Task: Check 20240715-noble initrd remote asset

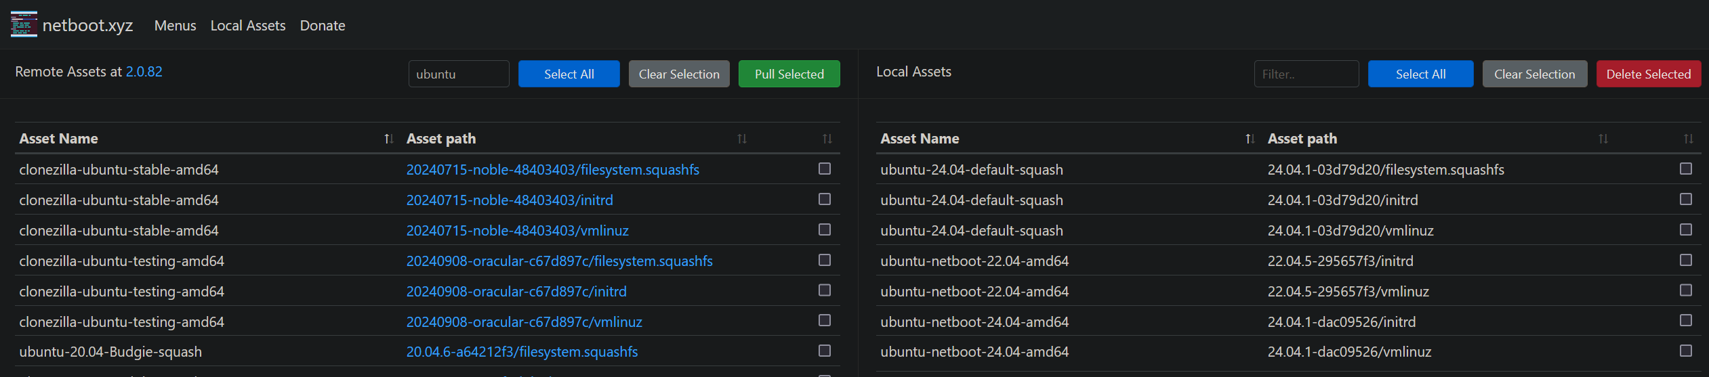Action: [x=825, y=199]
